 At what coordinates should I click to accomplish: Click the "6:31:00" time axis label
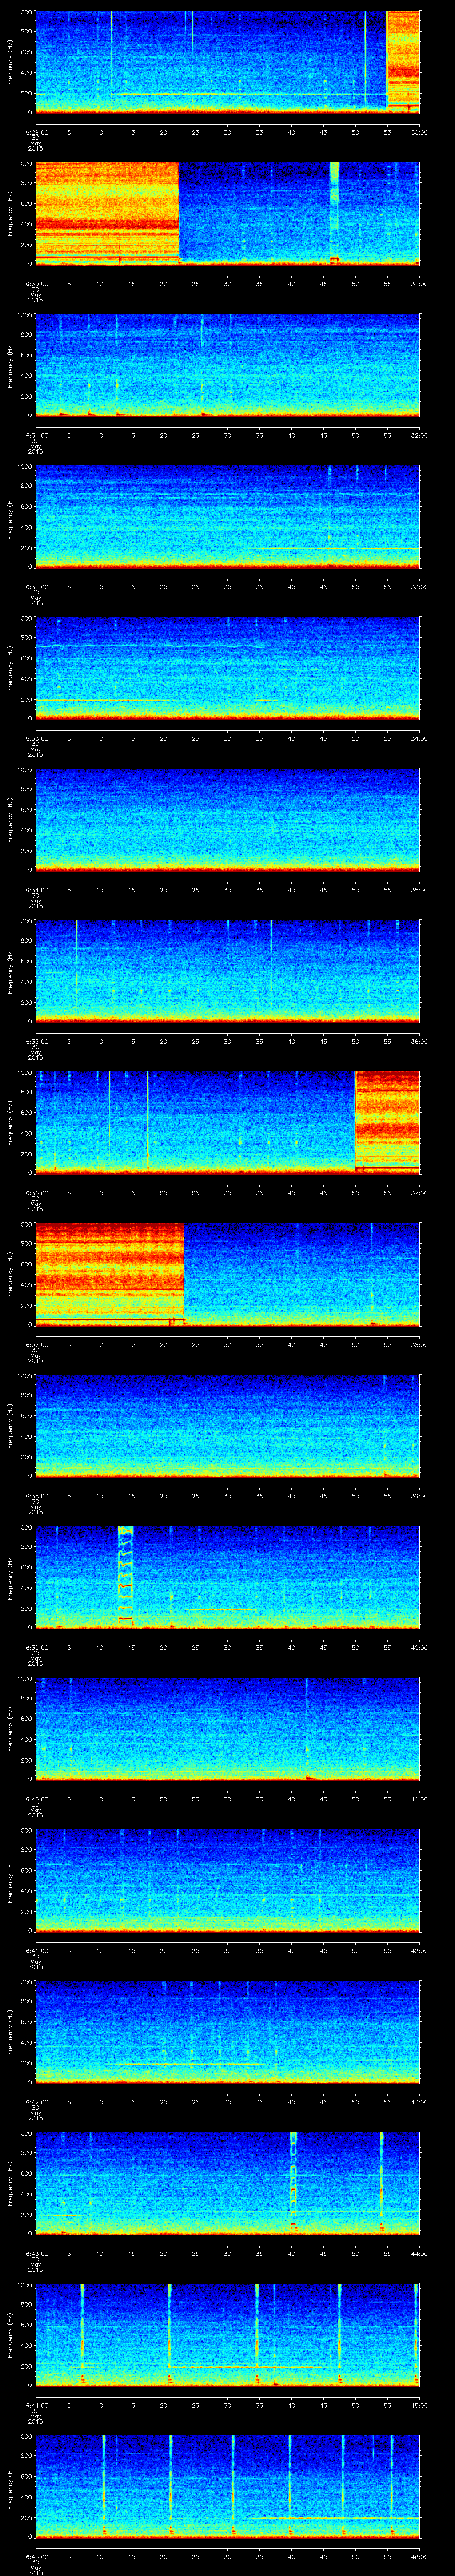point(35,435)
